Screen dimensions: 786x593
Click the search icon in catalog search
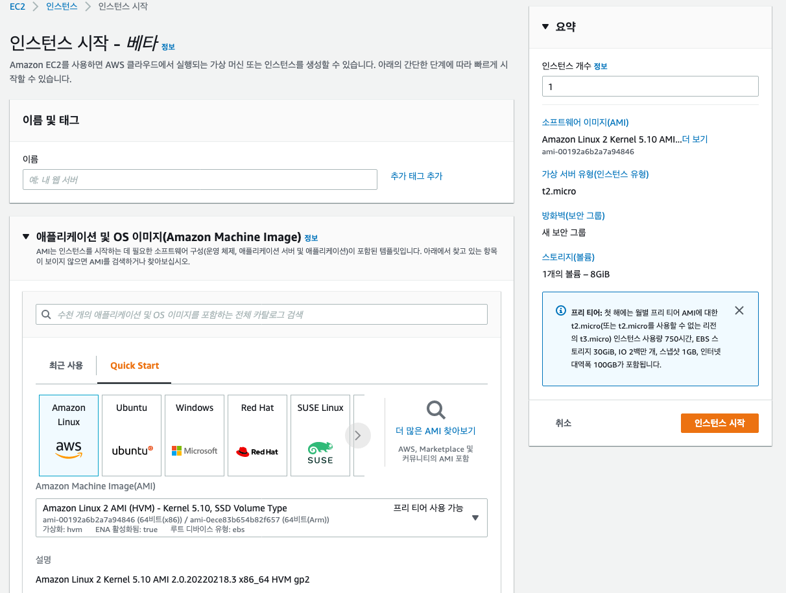point(46,314)
